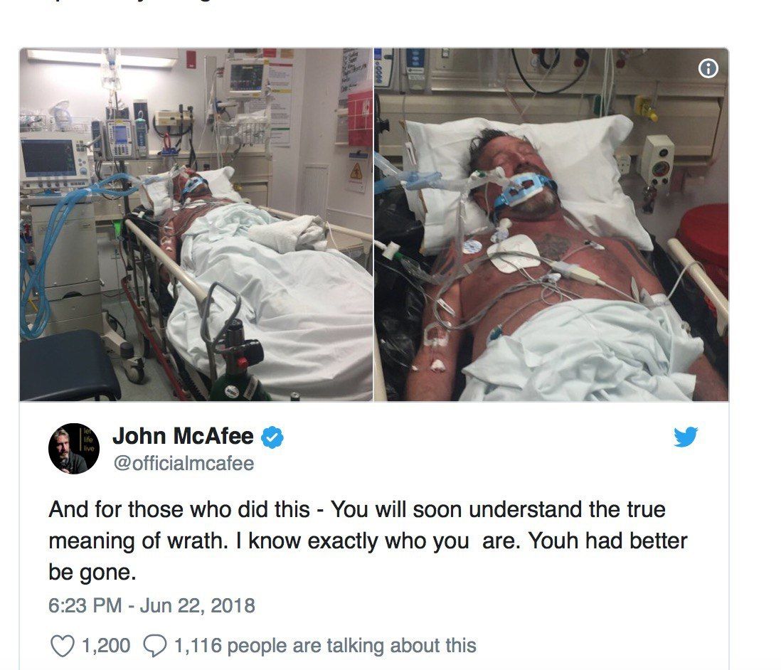Click the Twitter bird logo

tap(686, 437)
